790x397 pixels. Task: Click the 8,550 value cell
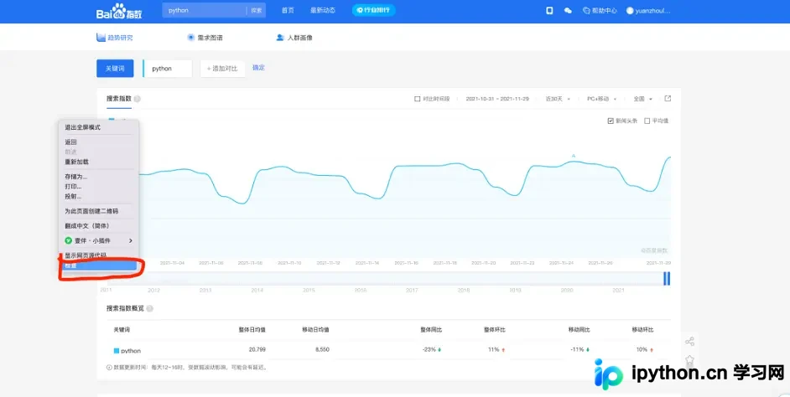click(x=322, y=350)
